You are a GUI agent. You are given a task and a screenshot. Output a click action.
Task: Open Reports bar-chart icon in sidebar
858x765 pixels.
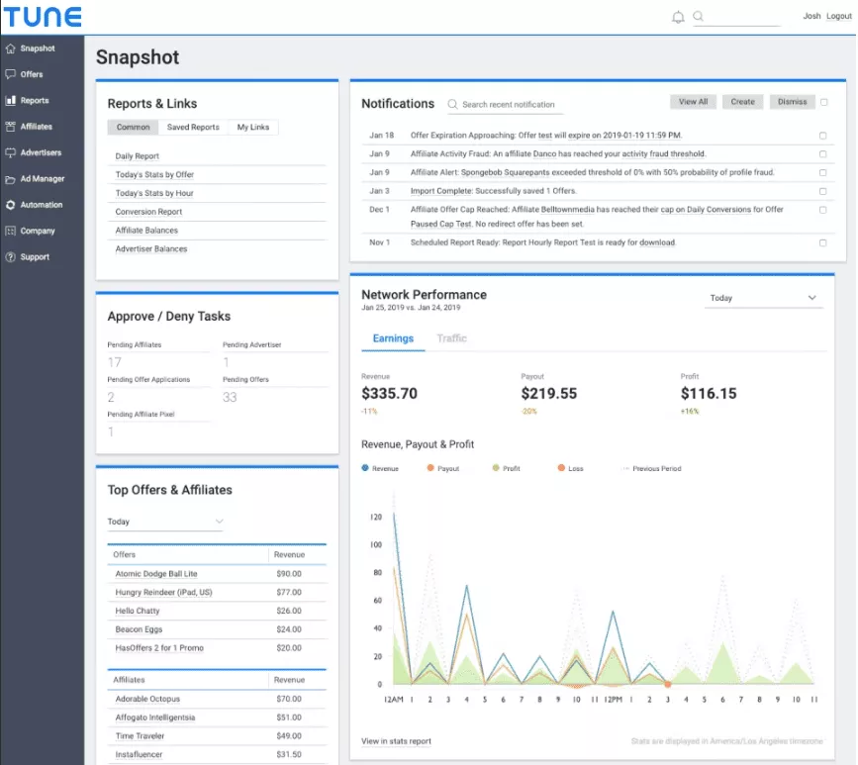click(11, 100)
